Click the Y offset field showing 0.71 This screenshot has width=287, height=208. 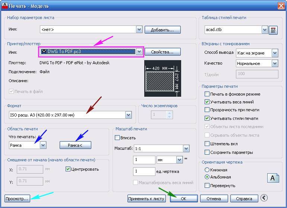30,181
